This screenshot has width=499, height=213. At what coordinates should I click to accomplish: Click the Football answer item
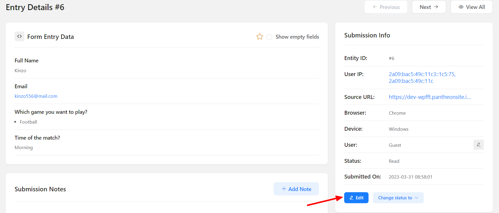point(28,122)
